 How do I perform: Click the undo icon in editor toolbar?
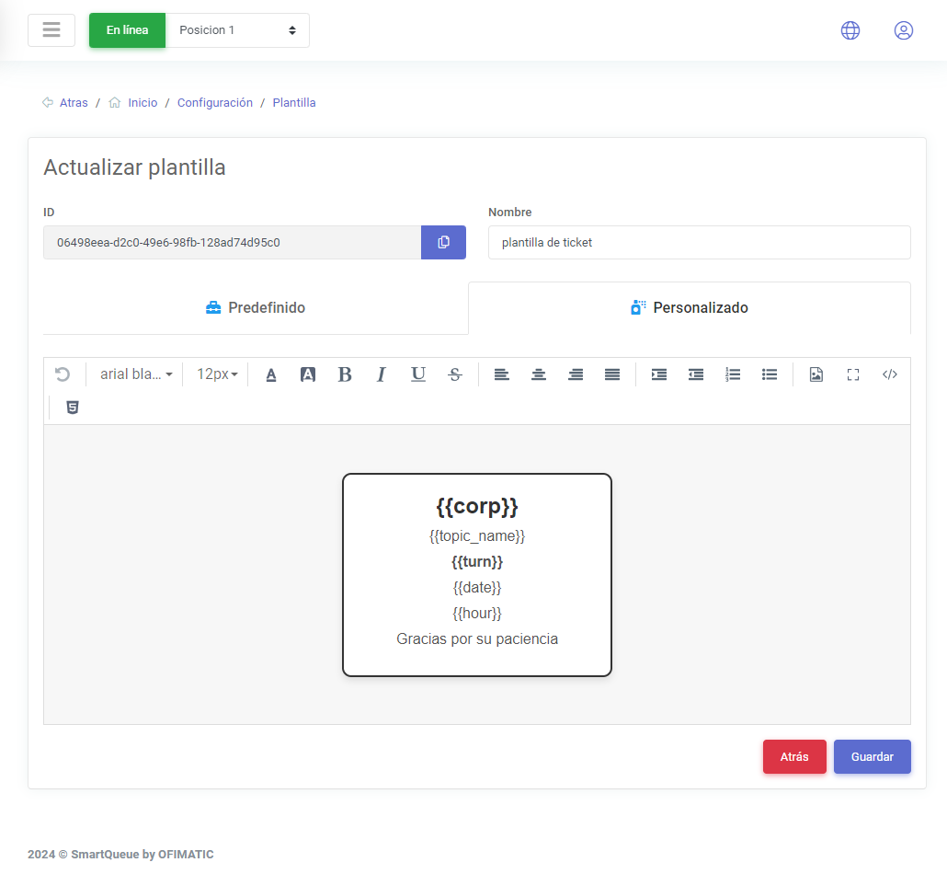point(63,374)
